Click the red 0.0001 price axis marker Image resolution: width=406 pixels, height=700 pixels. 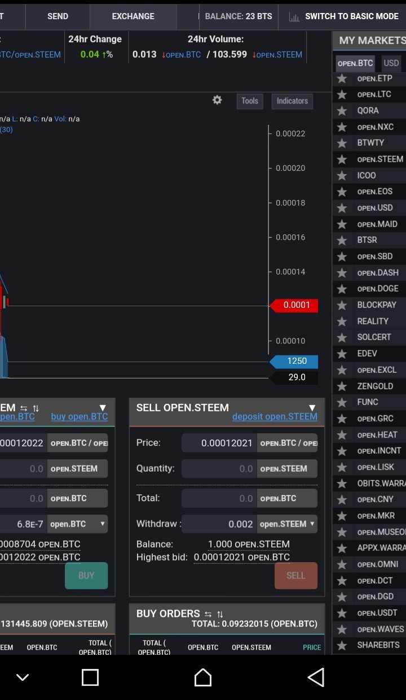294,305
